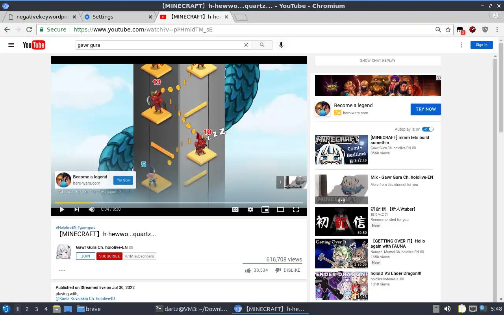504x315 pixels.
Task: Open holoID VS Ender Dragon thumbnail
Action: (341, 285)
